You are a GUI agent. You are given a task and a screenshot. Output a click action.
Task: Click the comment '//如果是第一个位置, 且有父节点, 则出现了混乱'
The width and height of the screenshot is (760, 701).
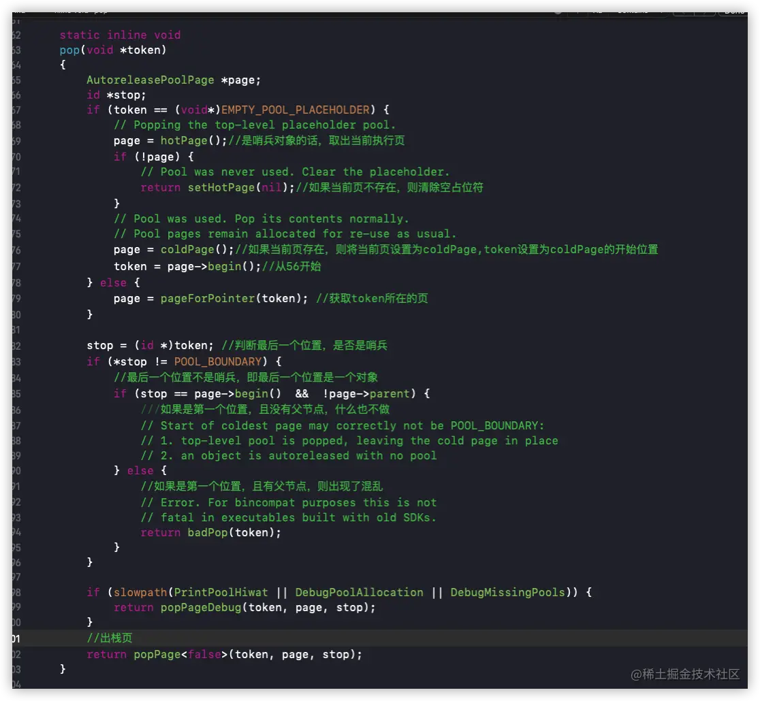pos(262,487)
